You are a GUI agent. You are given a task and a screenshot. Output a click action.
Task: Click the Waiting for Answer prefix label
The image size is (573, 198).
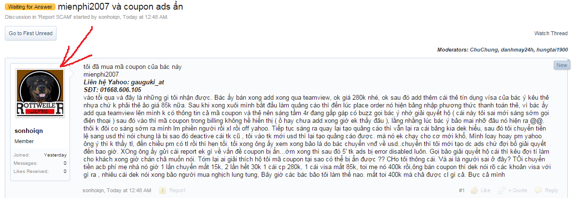coord(31,7)
